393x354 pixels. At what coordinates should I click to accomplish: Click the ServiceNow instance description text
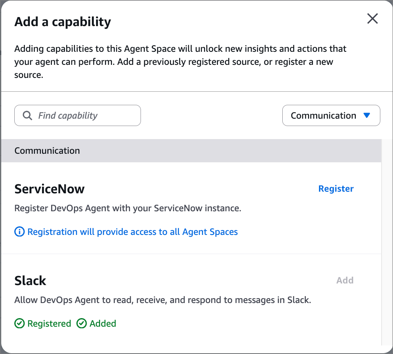128,208
